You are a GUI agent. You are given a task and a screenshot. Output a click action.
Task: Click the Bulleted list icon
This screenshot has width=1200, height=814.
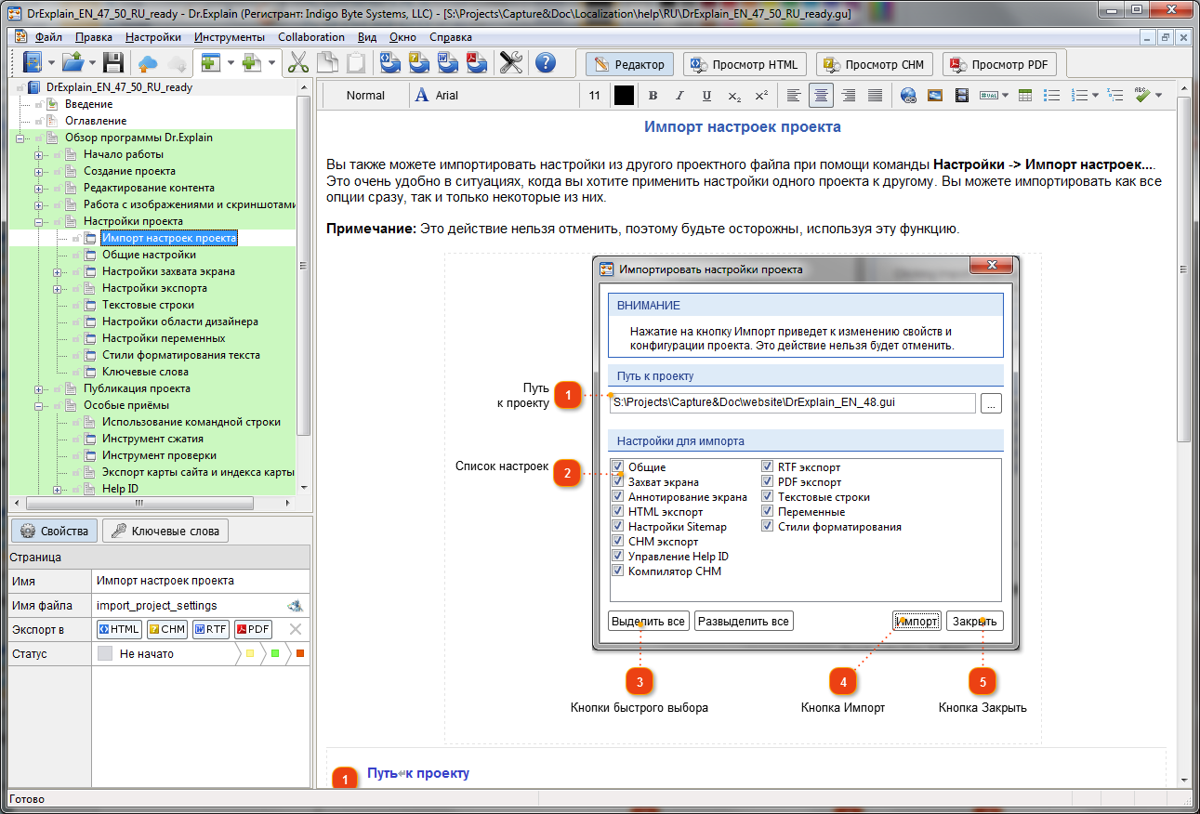pyautogui.click(x=1052, y=95)
